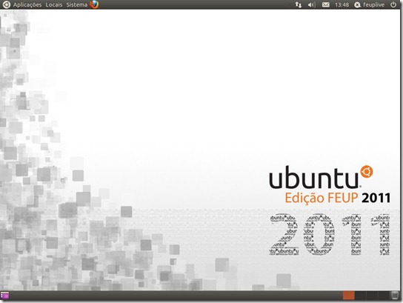
Task: Switch to the third workspace
Action: 372,296
